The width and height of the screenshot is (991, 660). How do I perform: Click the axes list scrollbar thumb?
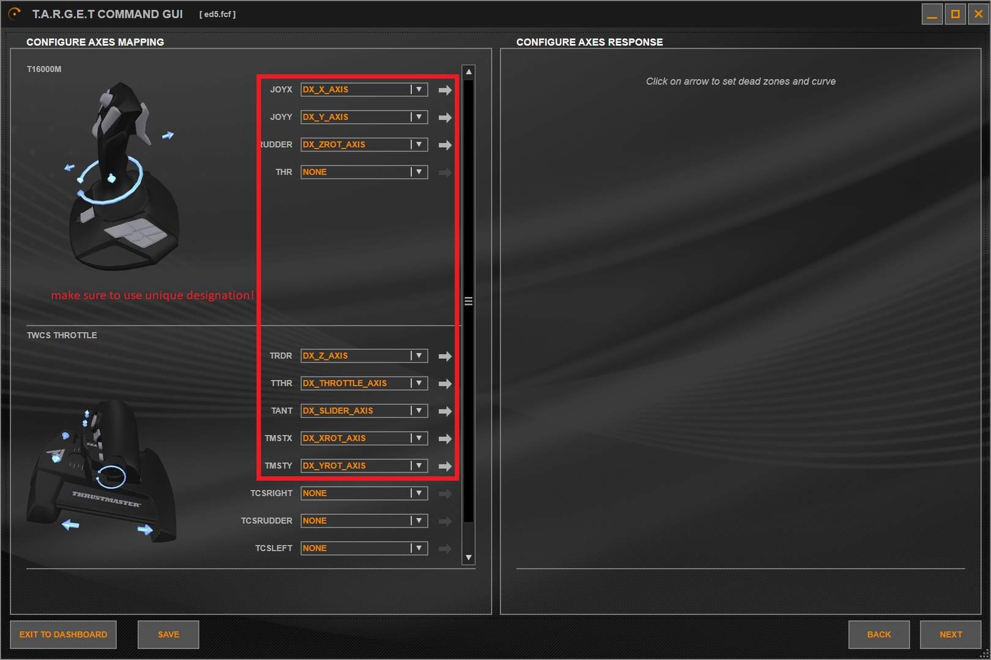pos(469,301)
